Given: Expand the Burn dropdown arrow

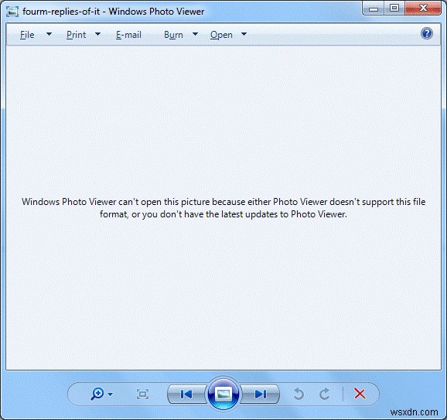Looking at the screenshot, I should point(196,34).
